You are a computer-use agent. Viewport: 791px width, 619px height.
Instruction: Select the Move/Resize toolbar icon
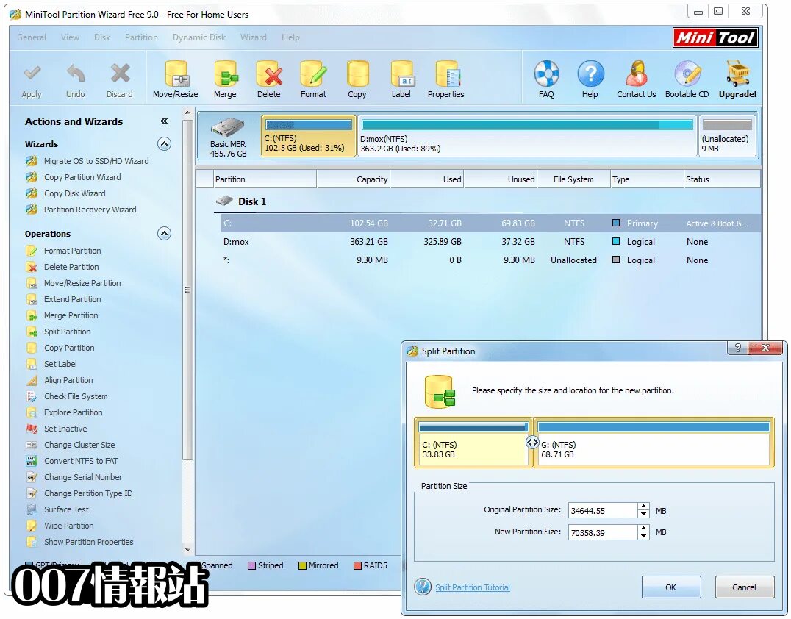pos(176,74)
